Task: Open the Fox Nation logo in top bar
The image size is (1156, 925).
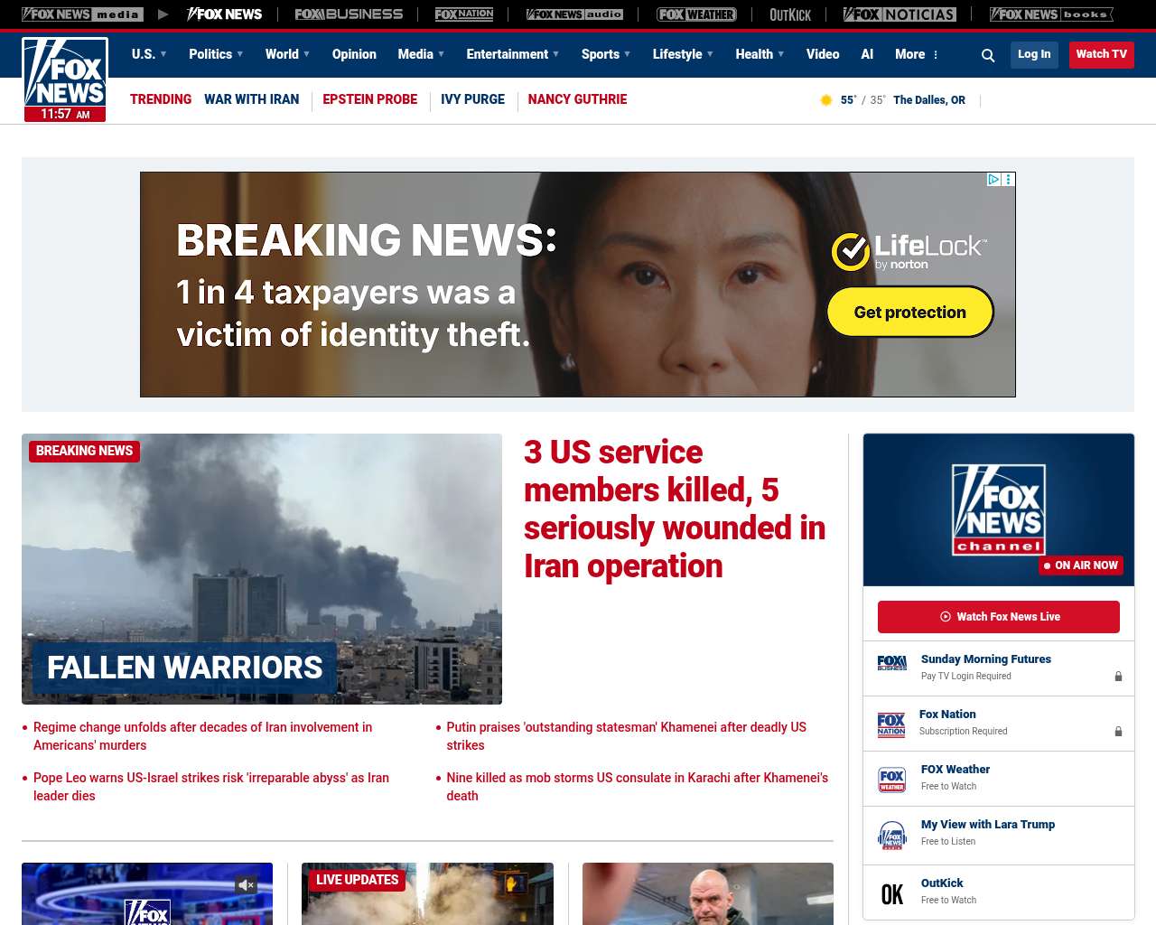Action: point(464,14)
